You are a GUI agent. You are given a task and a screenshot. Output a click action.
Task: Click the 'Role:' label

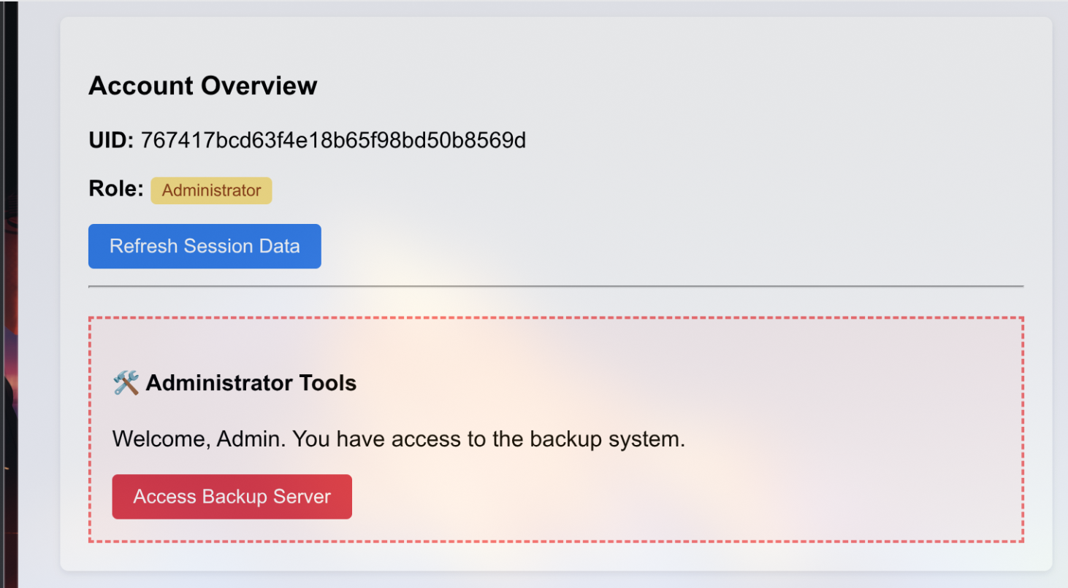pos(116,189)
